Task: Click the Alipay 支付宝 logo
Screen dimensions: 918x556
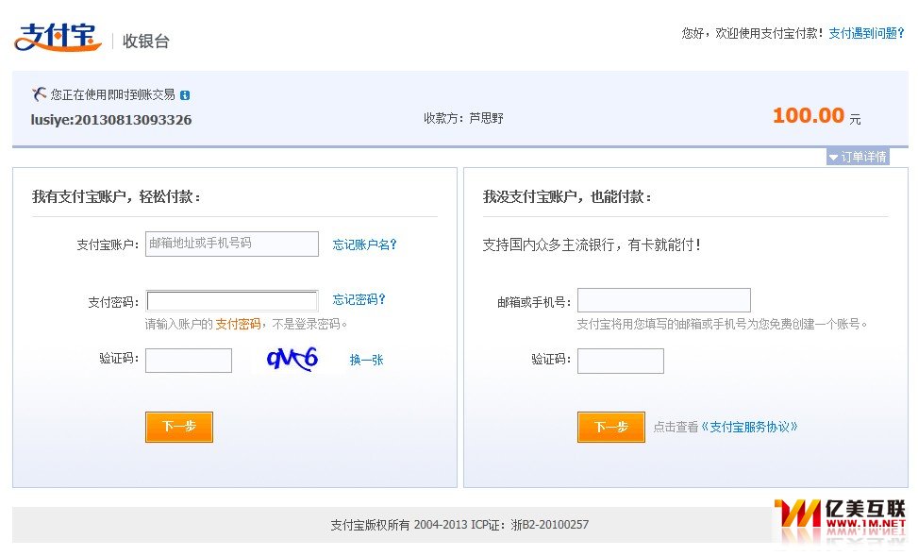Action: click(58, 38)
